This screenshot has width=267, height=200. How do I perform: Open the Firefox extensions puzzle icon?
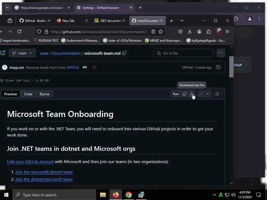pos(209,32)
